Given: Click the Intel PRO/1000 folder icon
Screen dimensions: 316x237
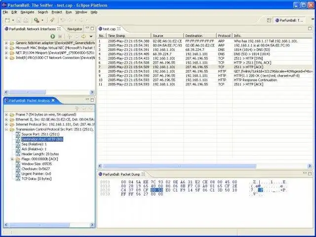Looking at the screenshot, I should coord(12,58).
